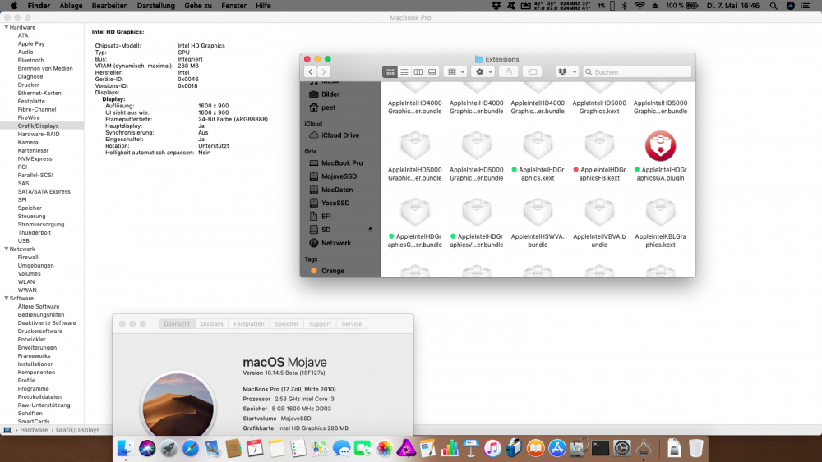Open Siri from the Dock
Screen dimensions: 822x462
(x=147, y=448)
